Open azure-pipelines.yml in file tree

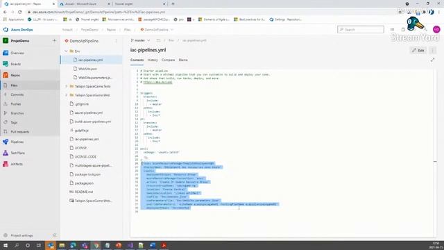point(89,112)
